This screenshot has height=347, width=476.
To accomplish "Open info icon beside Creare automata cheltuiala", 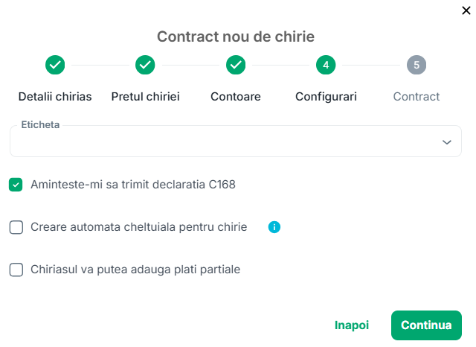I will point(274,227).
